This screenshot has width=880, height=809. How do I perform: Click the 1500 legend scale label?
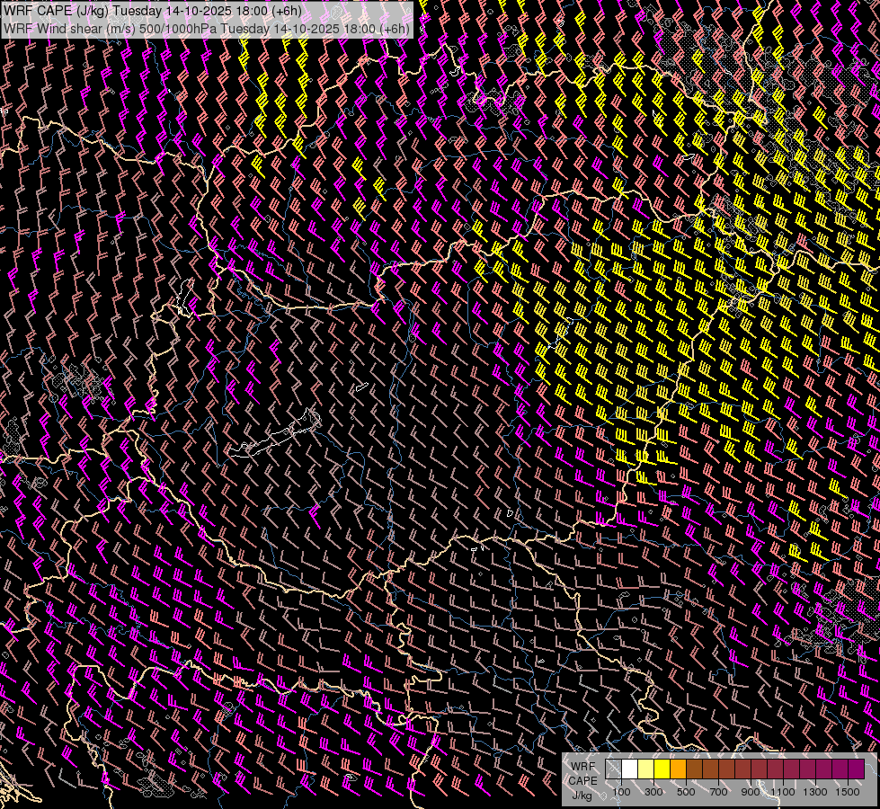[x=848, y=792]
